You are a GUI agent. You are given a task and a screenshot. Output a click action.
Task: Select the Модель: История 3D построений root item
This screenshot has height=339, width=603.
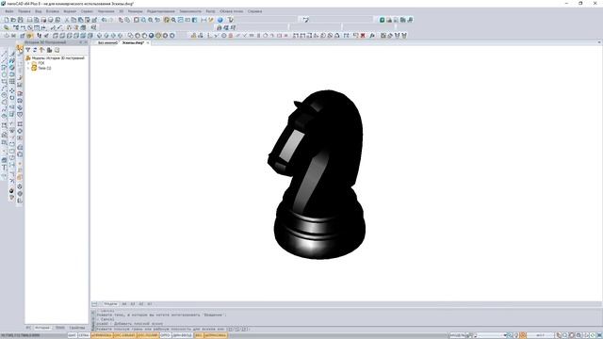(x=57, y=58)
